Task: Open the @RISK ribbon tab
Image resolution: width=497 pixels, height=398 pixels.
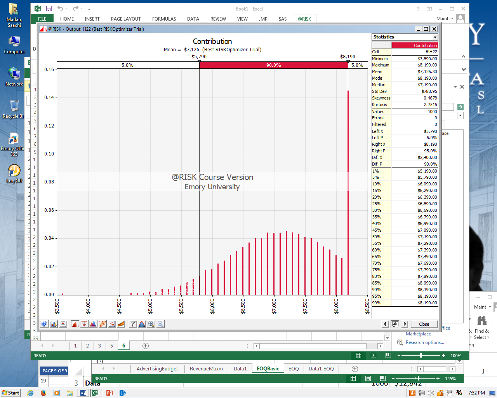Action: click(x=304, y=19)
